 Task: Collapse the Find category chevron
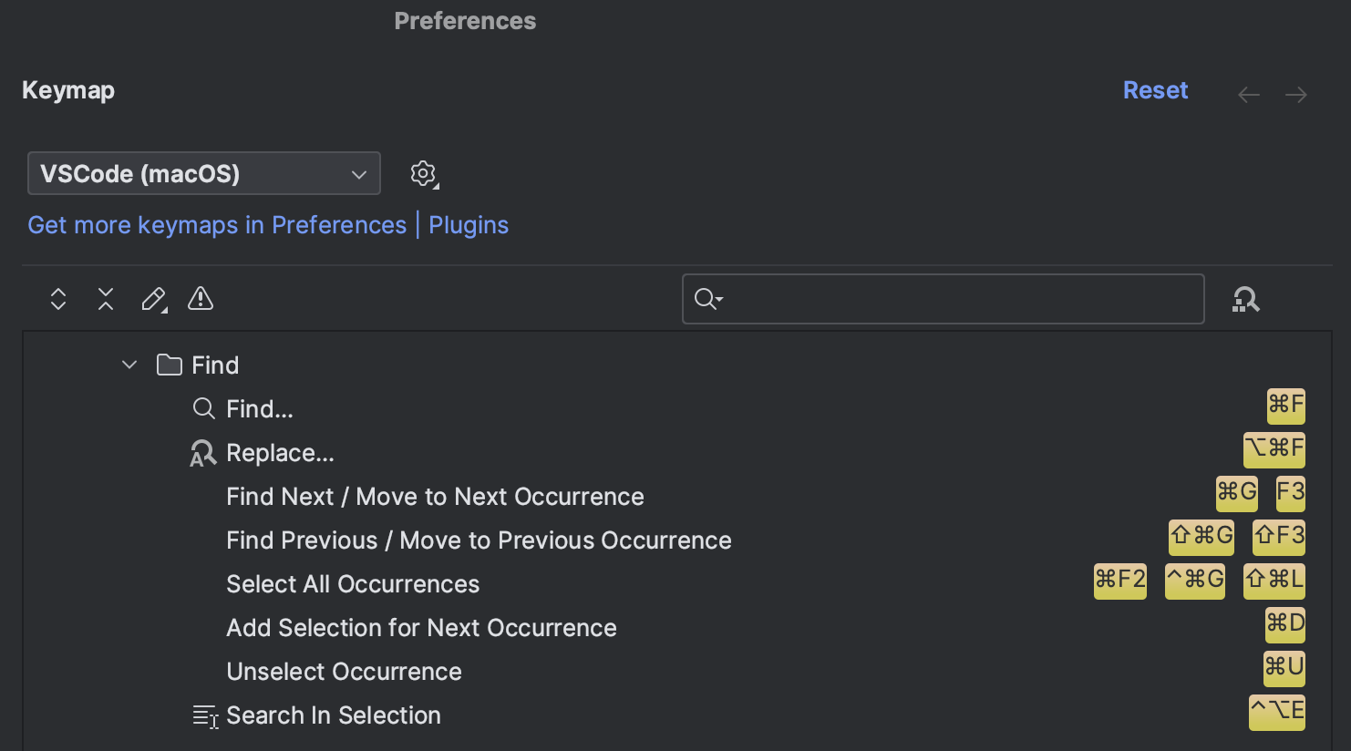(129, 364)
